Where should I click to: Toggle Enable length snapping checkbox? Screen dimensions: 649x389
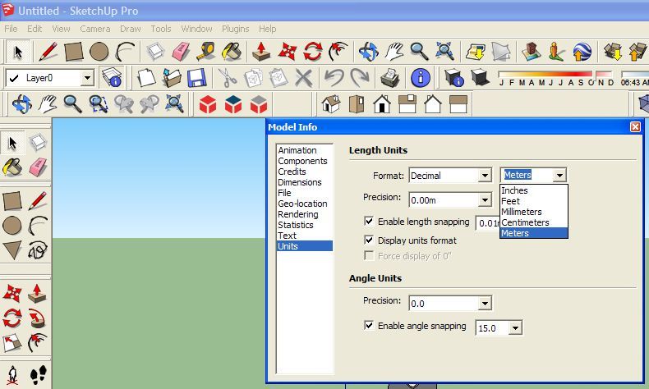(x=369, y=221)
